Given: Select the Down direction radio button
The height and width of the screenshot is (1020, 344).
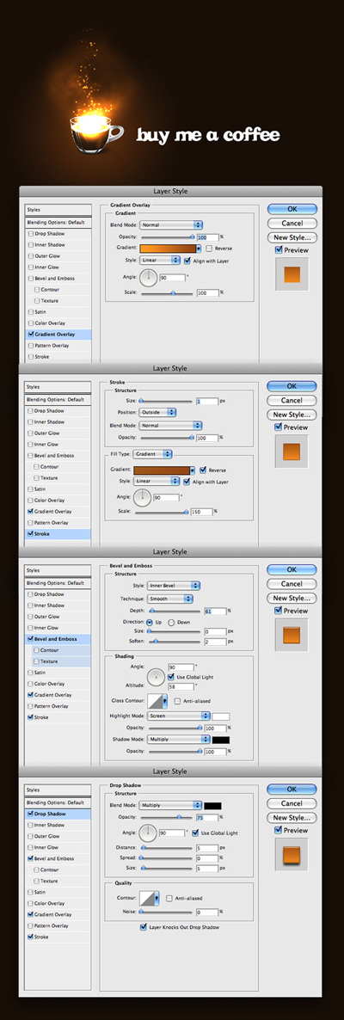Looking at the screenshot, I should (x=171, y=622).
